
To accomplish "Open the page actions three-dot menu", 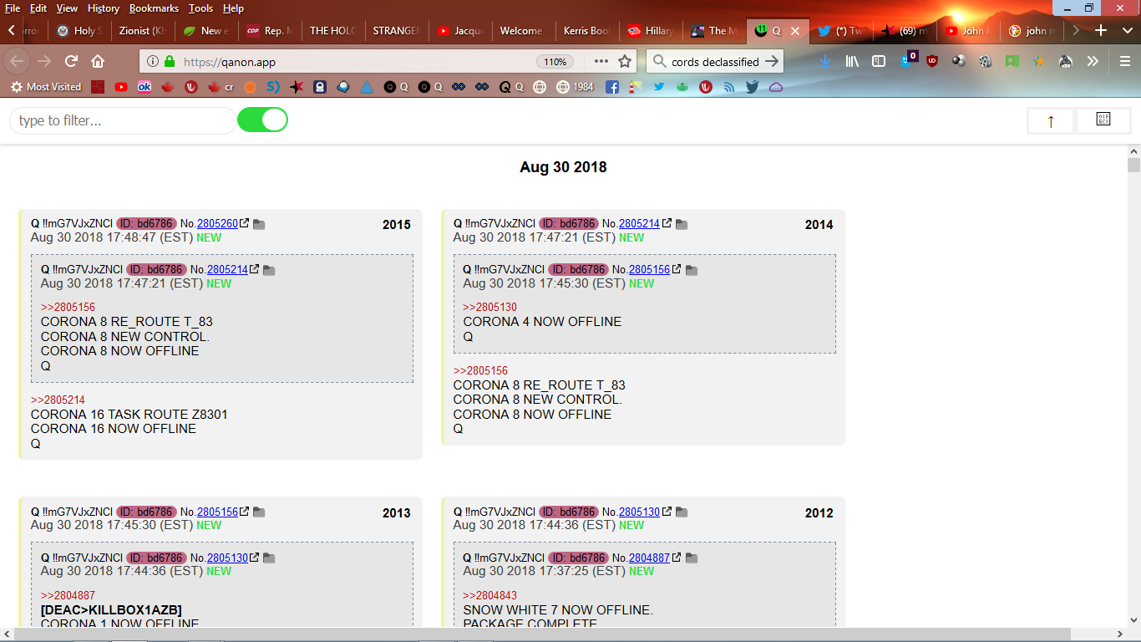I will pyautogui.click(x=601, y=61).
